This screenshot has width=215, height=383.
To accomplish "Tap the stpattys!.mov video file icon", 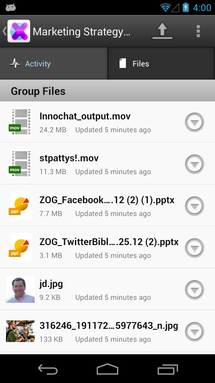I will click(x=20, y=164).
